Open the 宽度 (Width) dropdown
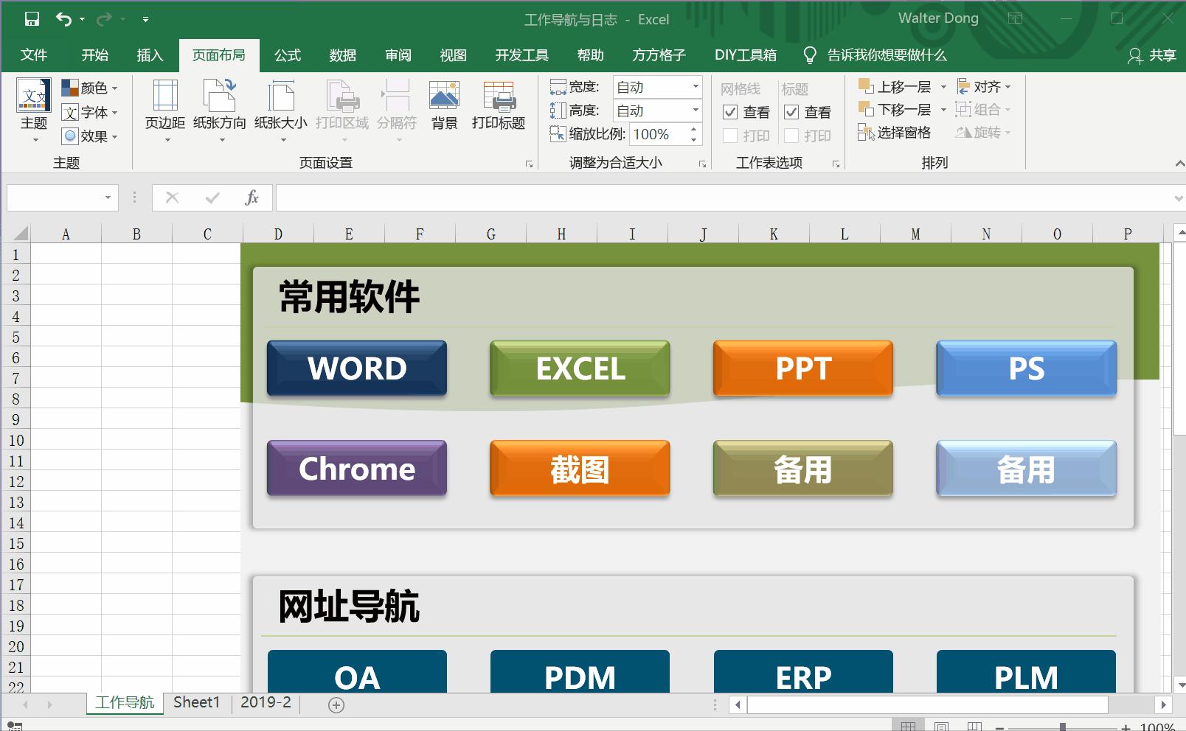The width and height of the screenshot is (1186, 731). [694, 86]
